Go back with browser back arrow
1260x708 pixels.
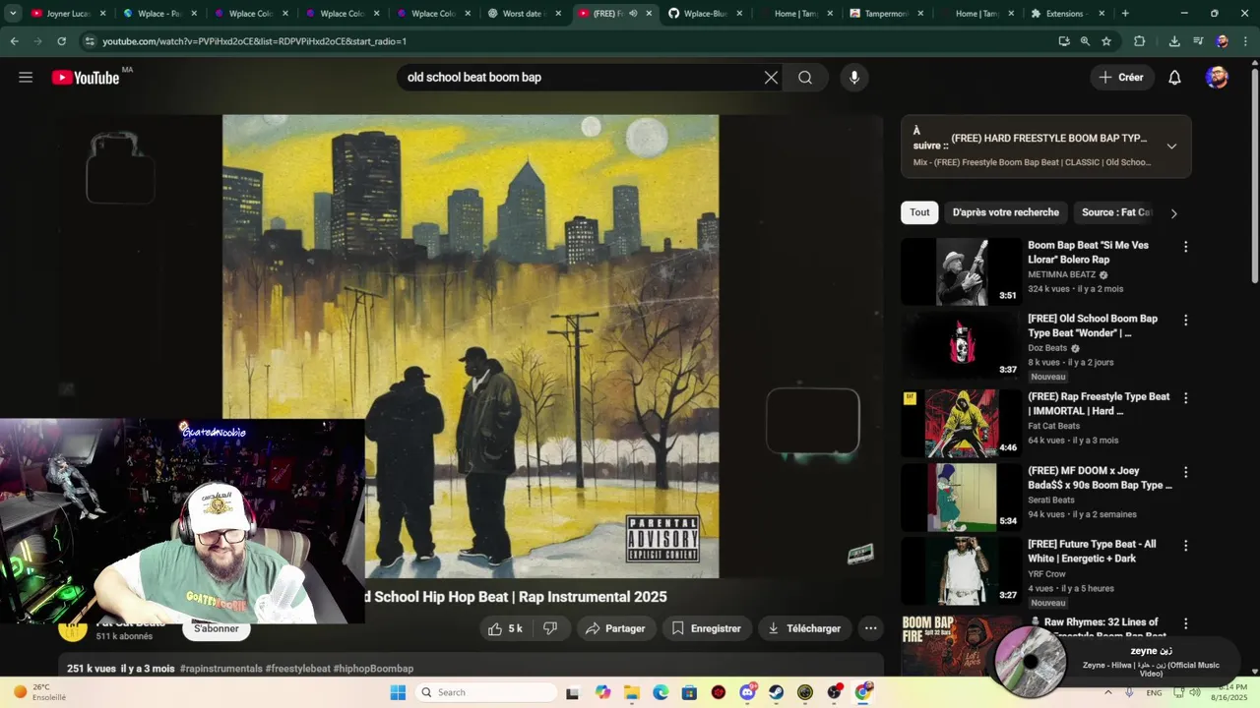tap(14, 41)
